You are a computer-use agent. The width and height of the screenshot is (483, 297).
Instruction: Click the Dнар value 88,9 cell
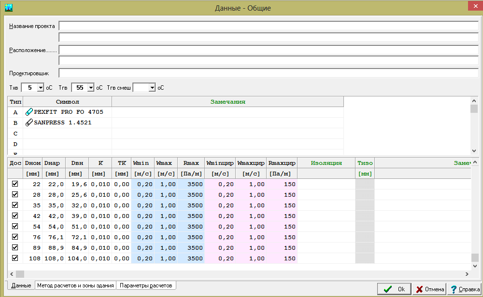coord(54,248)
